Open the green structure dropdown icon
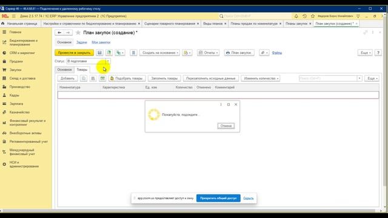 click(120, 53)
